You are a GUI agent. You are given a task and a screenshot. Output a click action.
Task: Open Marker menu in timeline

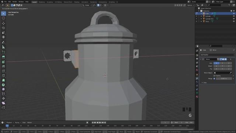[29, 123]
